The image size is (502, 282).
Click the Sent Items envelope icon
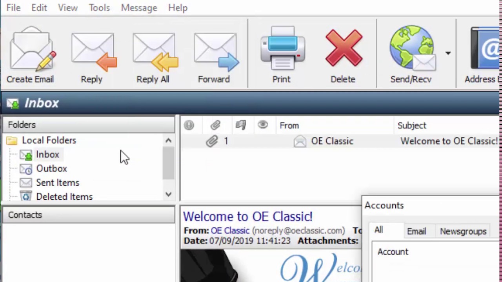(26, 183)
